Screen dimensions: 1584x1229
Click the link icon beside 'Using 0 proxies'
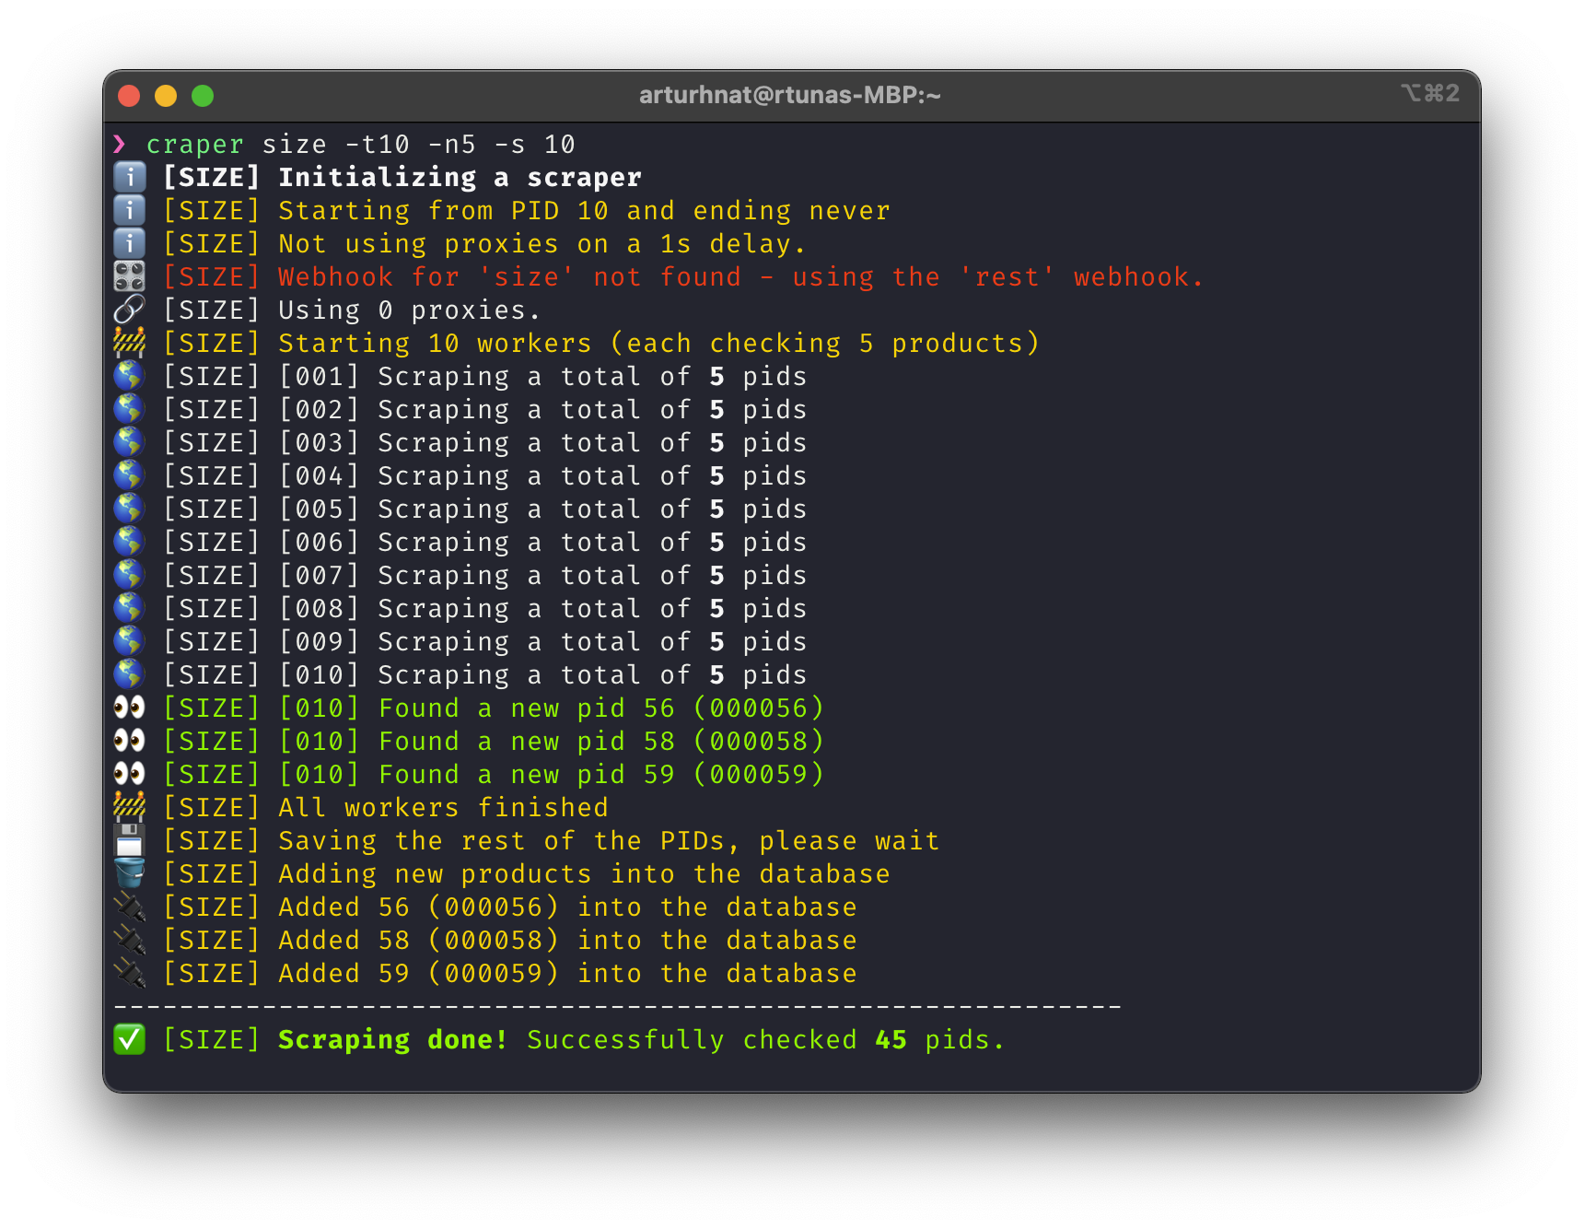129,310
